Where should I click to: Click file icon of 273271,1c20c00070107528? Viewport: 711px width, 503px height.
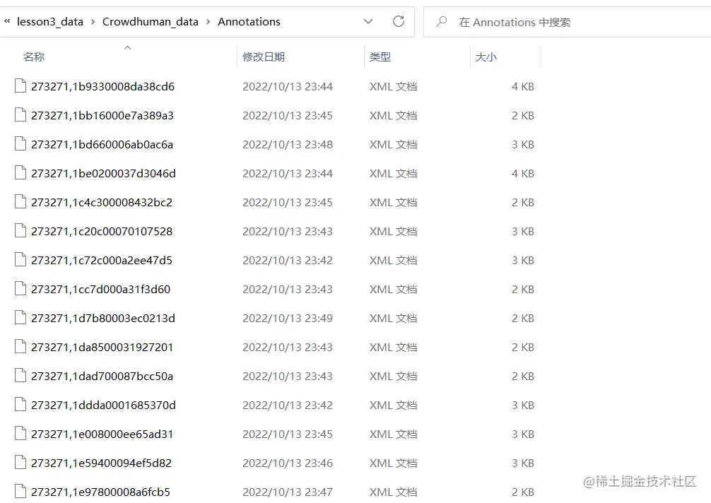coord(20,230)
